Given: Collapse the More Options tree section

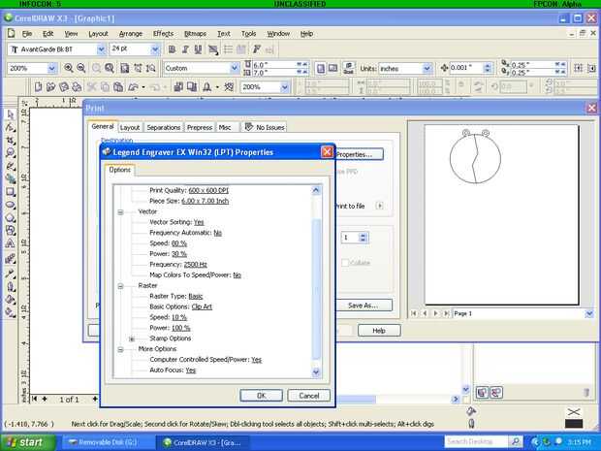Looking at the screenshot, I should pyautogui.click(x=120, y=349).
